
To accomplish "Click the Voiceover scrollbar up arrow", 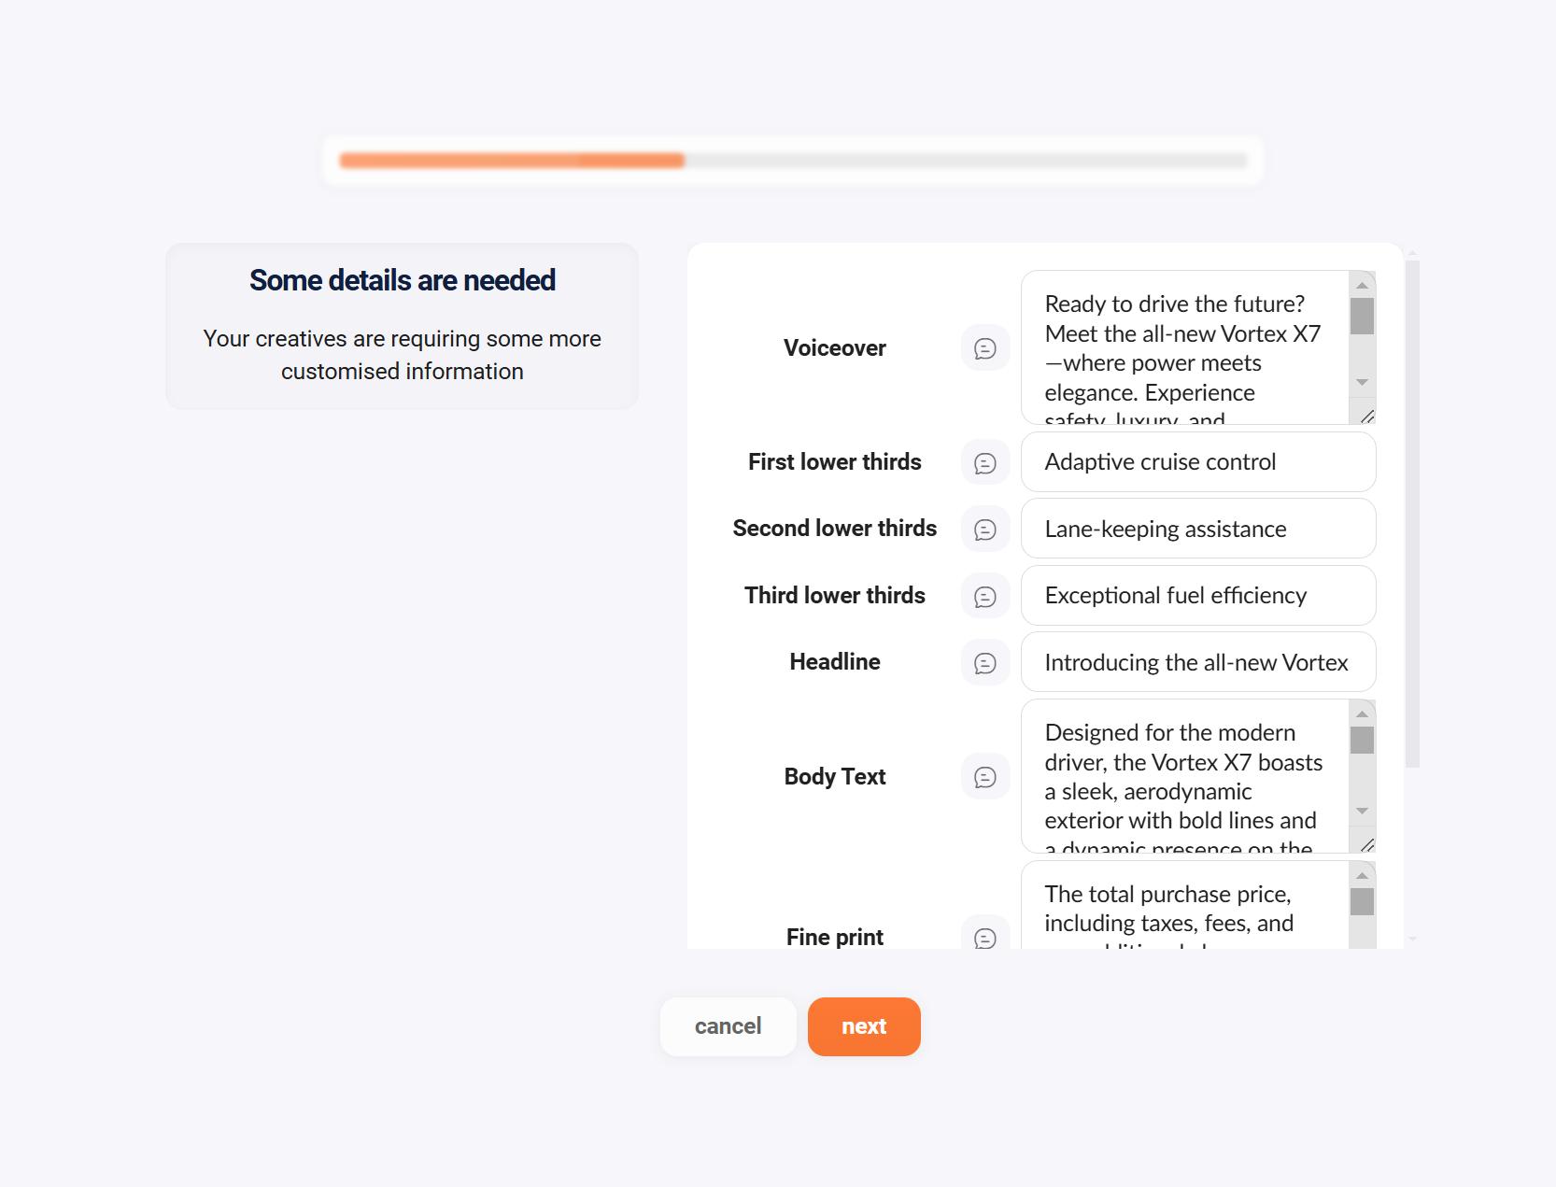I will click(1362, 285).
